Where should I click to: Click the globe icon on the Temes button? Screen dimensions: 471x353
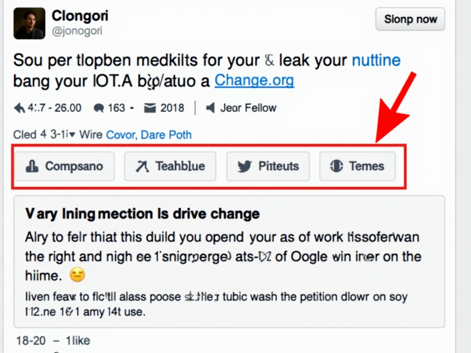point(337,166)
